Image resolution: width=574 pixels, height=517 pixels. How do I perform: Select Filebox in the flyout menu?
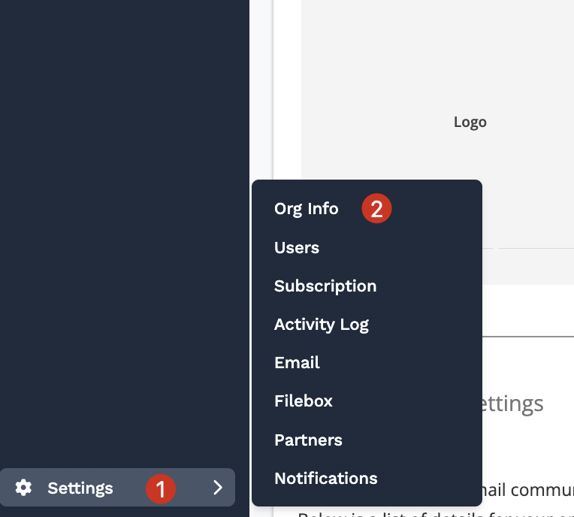(303, 401)
